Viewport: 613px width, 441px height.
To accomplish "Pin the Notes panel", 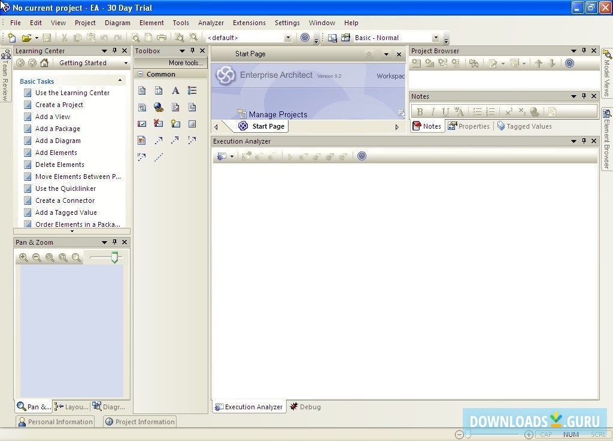I will [584, 96].
